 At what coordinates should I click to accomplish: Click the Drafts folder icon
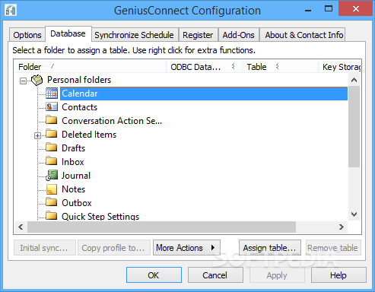tap(52, 147)
